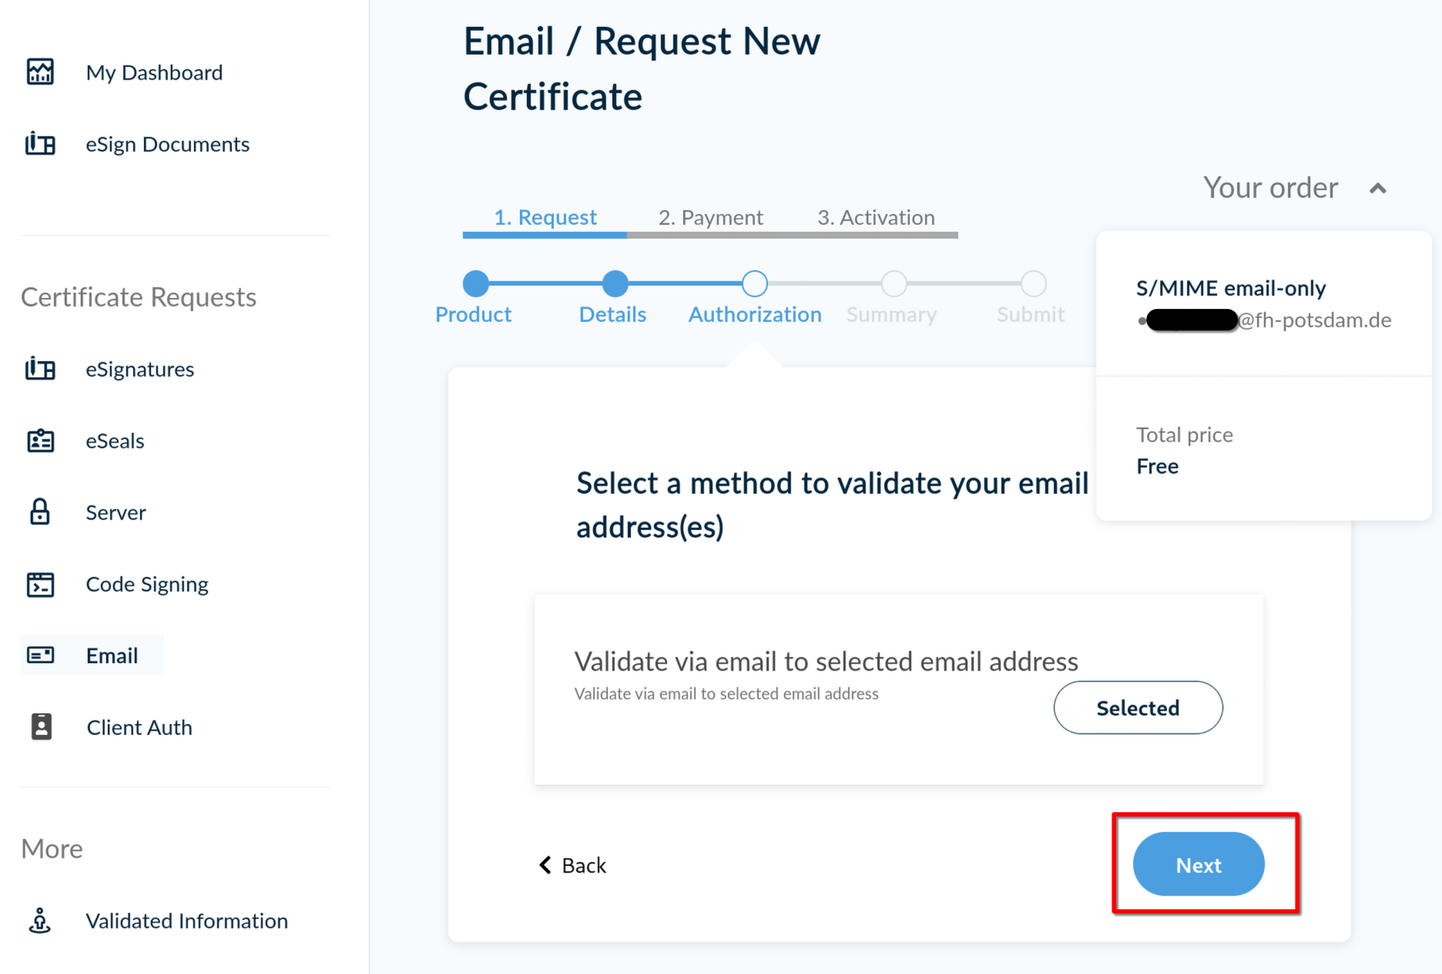
Task: Go back using the Back chevron
Action: point(545,865)
